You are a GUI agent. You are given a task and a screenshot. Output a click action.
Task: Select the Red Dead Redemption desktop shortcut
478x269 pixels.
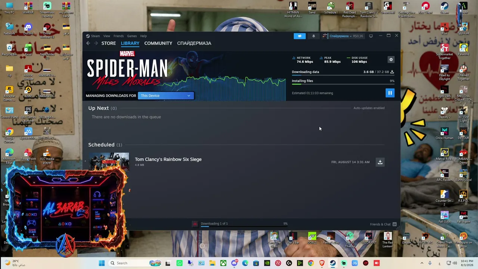click(350, 10)
